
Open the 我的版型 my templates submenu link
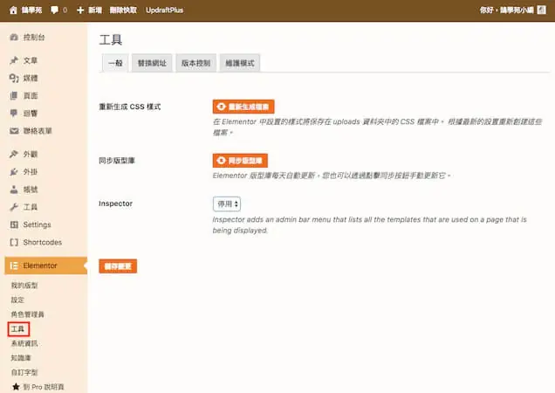click(24, 286)
